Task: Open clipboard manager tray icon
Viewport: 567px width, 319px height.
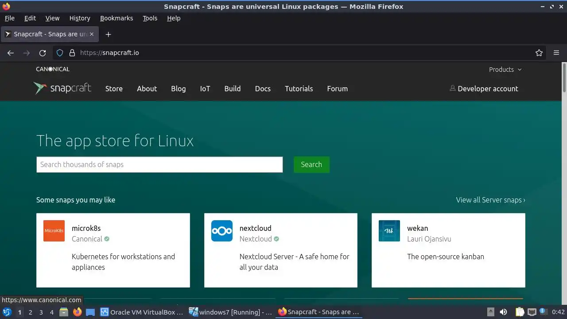Action: [x=520, y=312]
